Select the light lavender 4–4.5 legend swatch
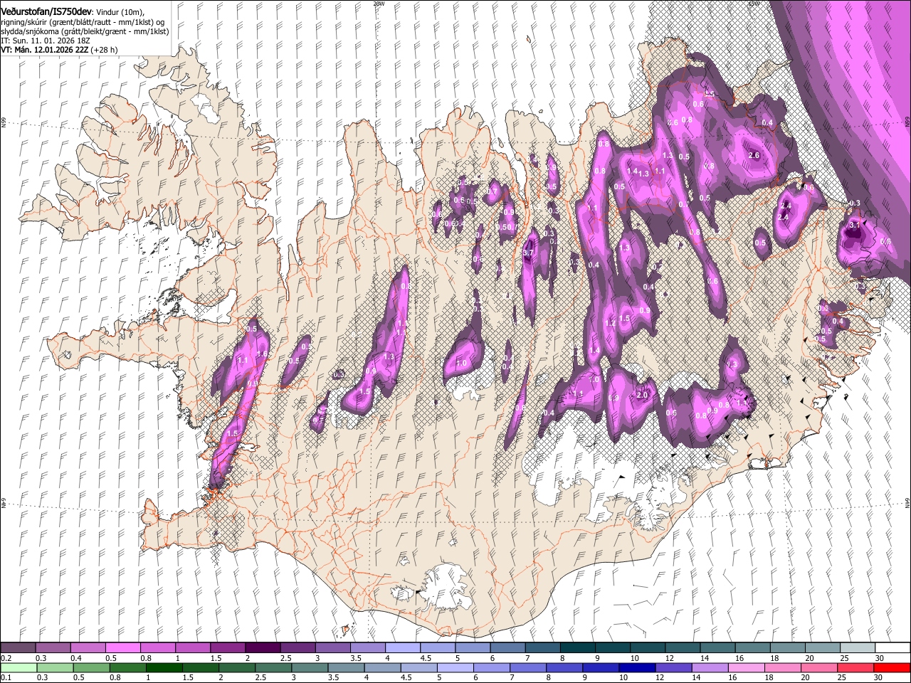This screenshot has height=683, width=911. pos(402,648)
